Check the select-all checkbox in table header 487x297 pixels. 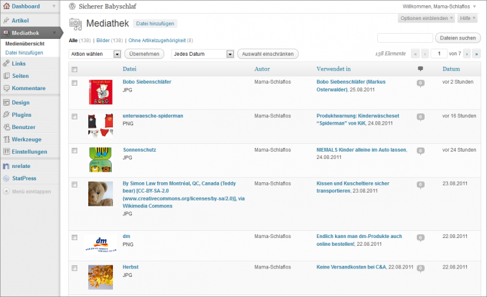[x=74, y=69]
